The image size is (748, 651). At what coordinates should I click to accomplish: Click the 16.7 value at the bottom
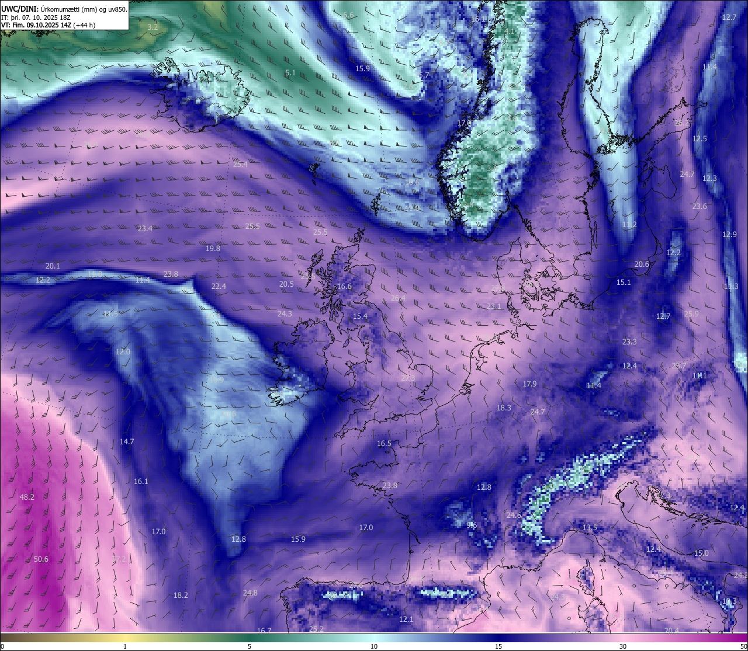tap(264, 631)
